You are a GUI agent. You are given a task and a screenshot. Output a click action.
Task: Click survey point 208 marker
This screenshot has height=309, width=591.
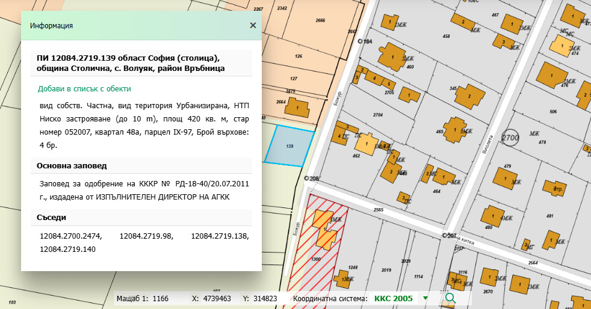(x=306, y=179)
